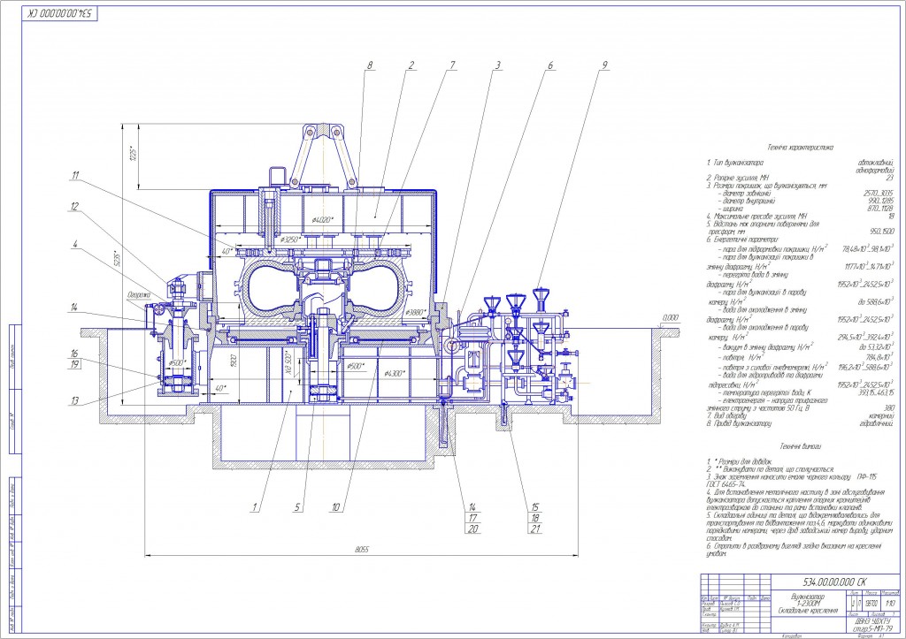906x639 pixels.
Task: Click the '380' voltage value
Action: pos(888,407)
